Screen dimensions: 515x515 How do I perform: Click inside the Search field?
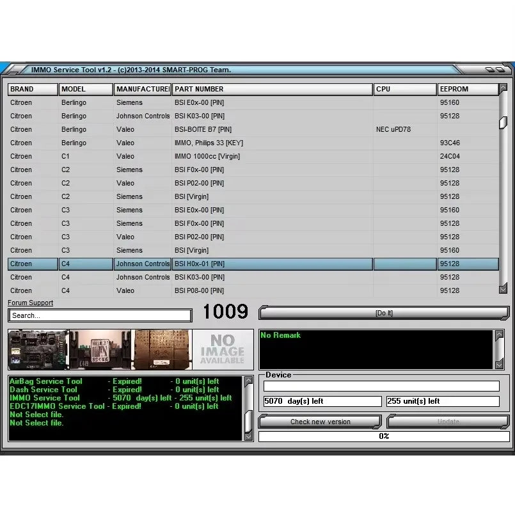(x=99, y=315)
